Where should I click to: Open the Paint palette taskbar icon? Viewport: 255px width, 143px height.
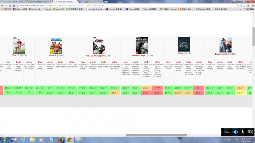tap(79, 140)
